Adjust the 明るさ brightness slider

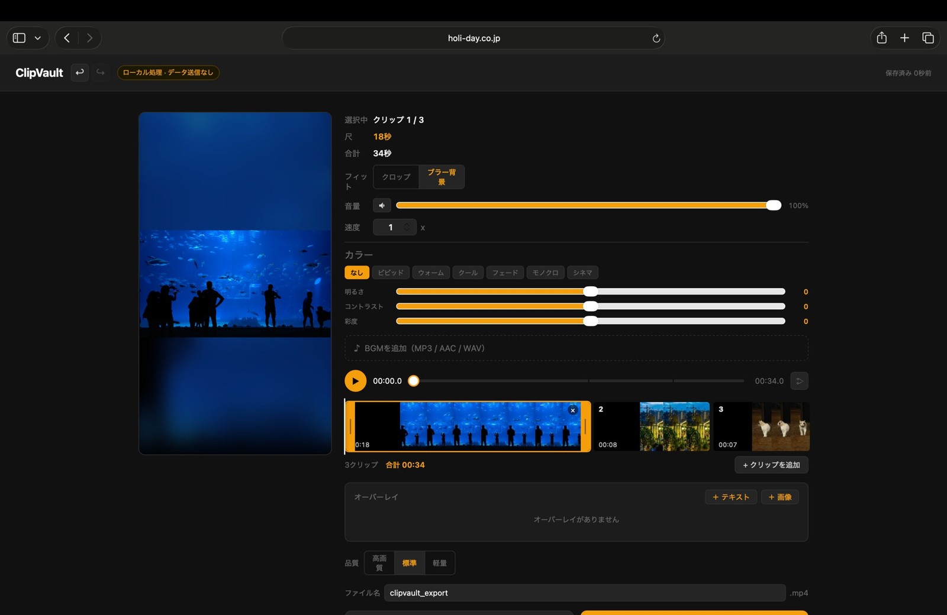[x=591, y=292]
